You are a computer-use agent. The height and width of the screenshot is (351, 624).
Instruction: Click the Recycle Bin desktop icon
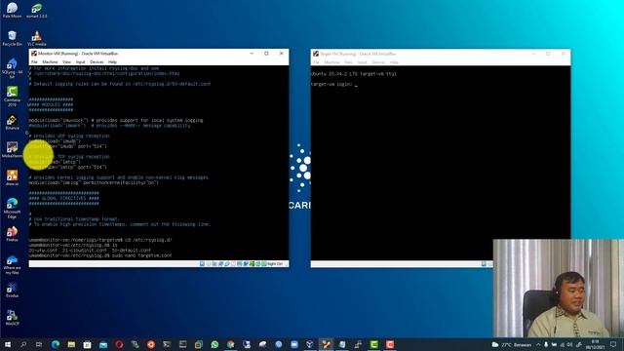click(x=12, y=38)
